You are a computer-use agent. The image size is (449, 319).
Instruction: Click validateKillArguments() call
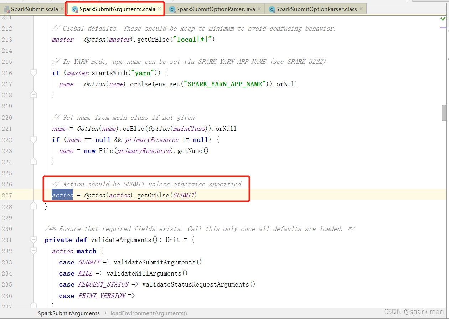click(x=147, y=273)
